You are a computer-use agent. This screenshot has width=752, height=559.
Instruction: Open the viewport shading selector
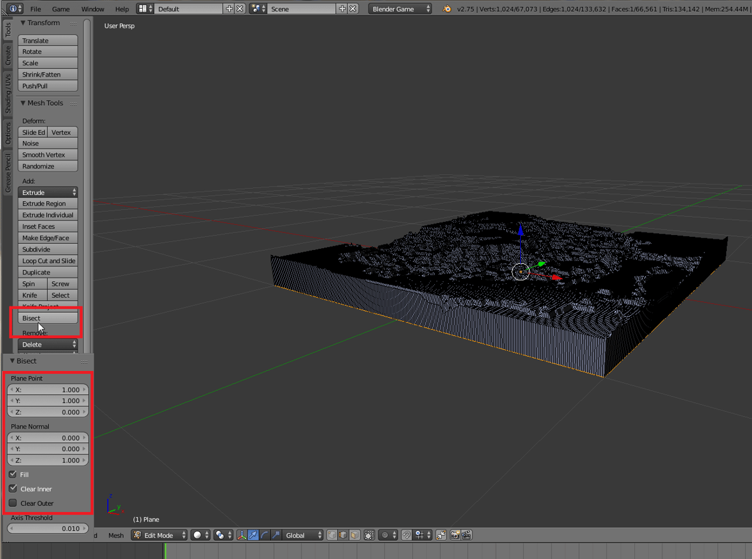click(201, 535)
